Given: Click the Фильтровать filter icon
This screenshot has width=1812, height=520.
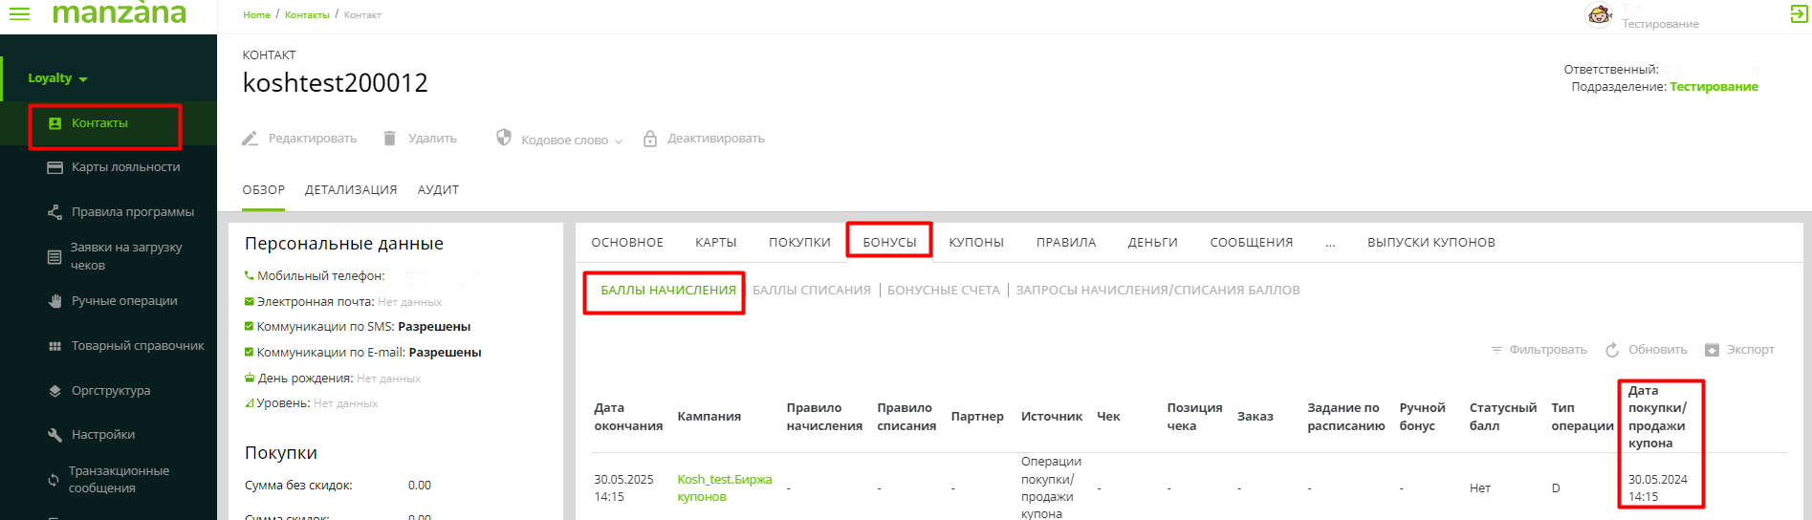Looking at the screenshot, I should (1496, 350).
